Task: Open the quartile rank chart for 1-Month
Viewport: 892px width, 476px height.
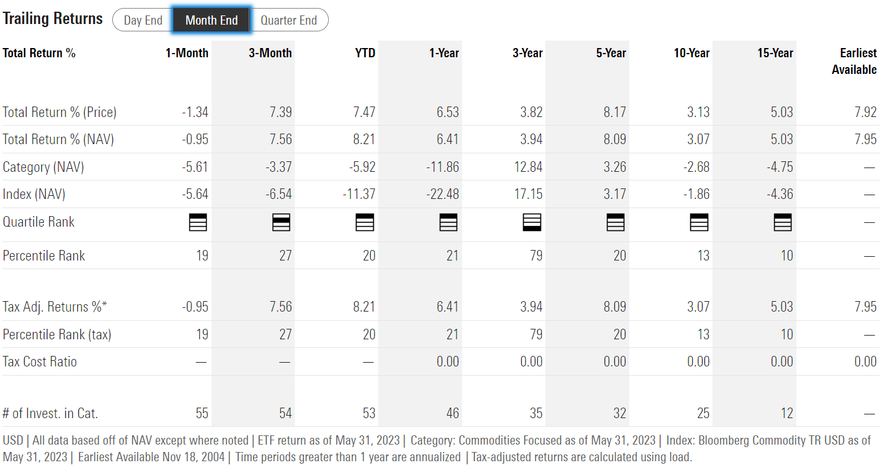Action: tap(197, 222)
